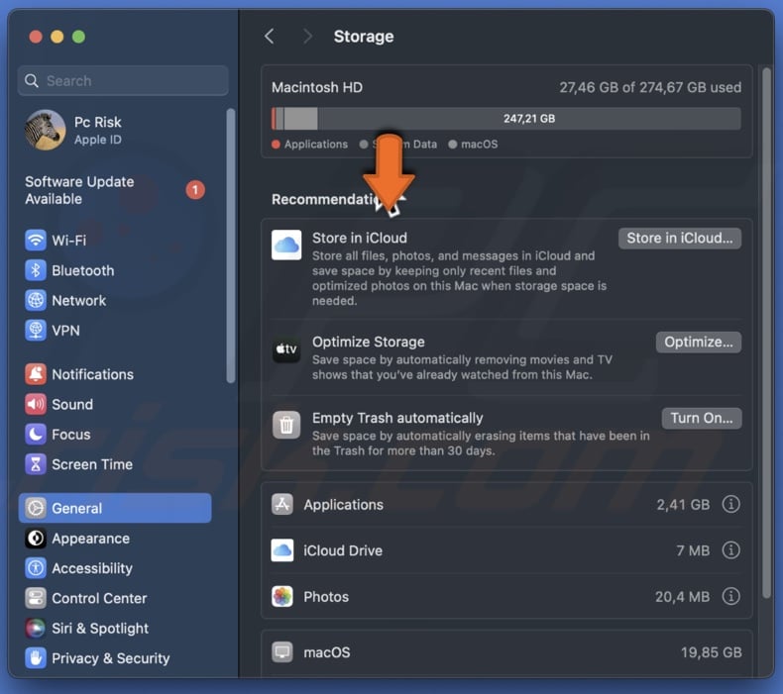
Task: Click the Wi-Fi icon in sidebar
Action: [x=36, y=240]
